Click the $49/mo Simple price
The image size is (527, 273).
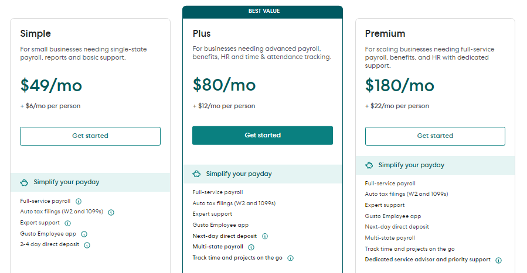[x=51, y=85]
